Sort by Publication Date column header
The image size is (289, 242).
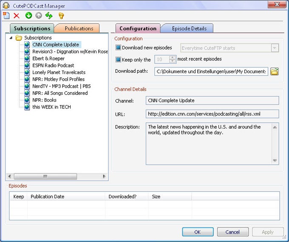click(66, 196)
